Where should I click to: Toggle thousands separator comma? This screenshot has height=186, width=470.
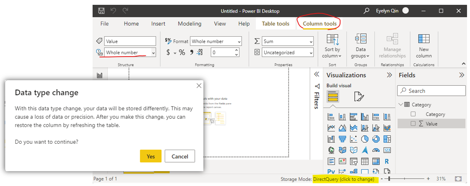coord(192,52)
